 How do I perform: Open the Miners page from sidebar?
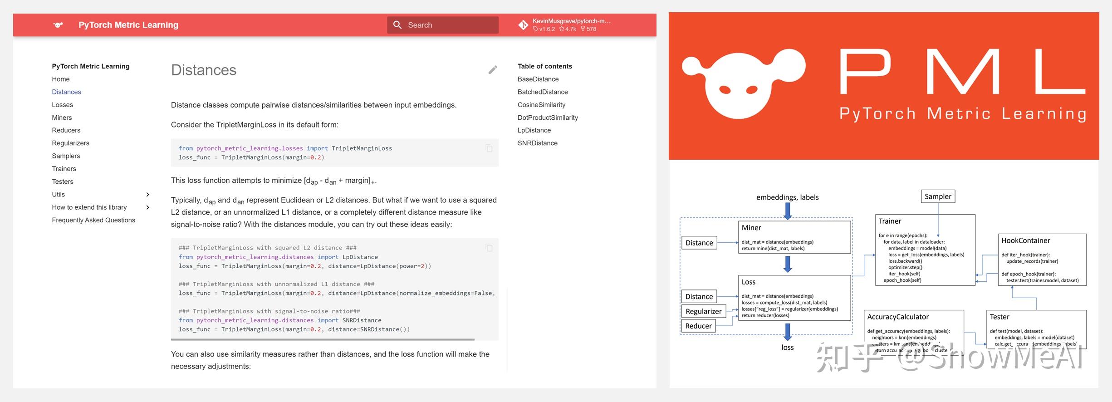pyautogui.click(x=62, y=118)
